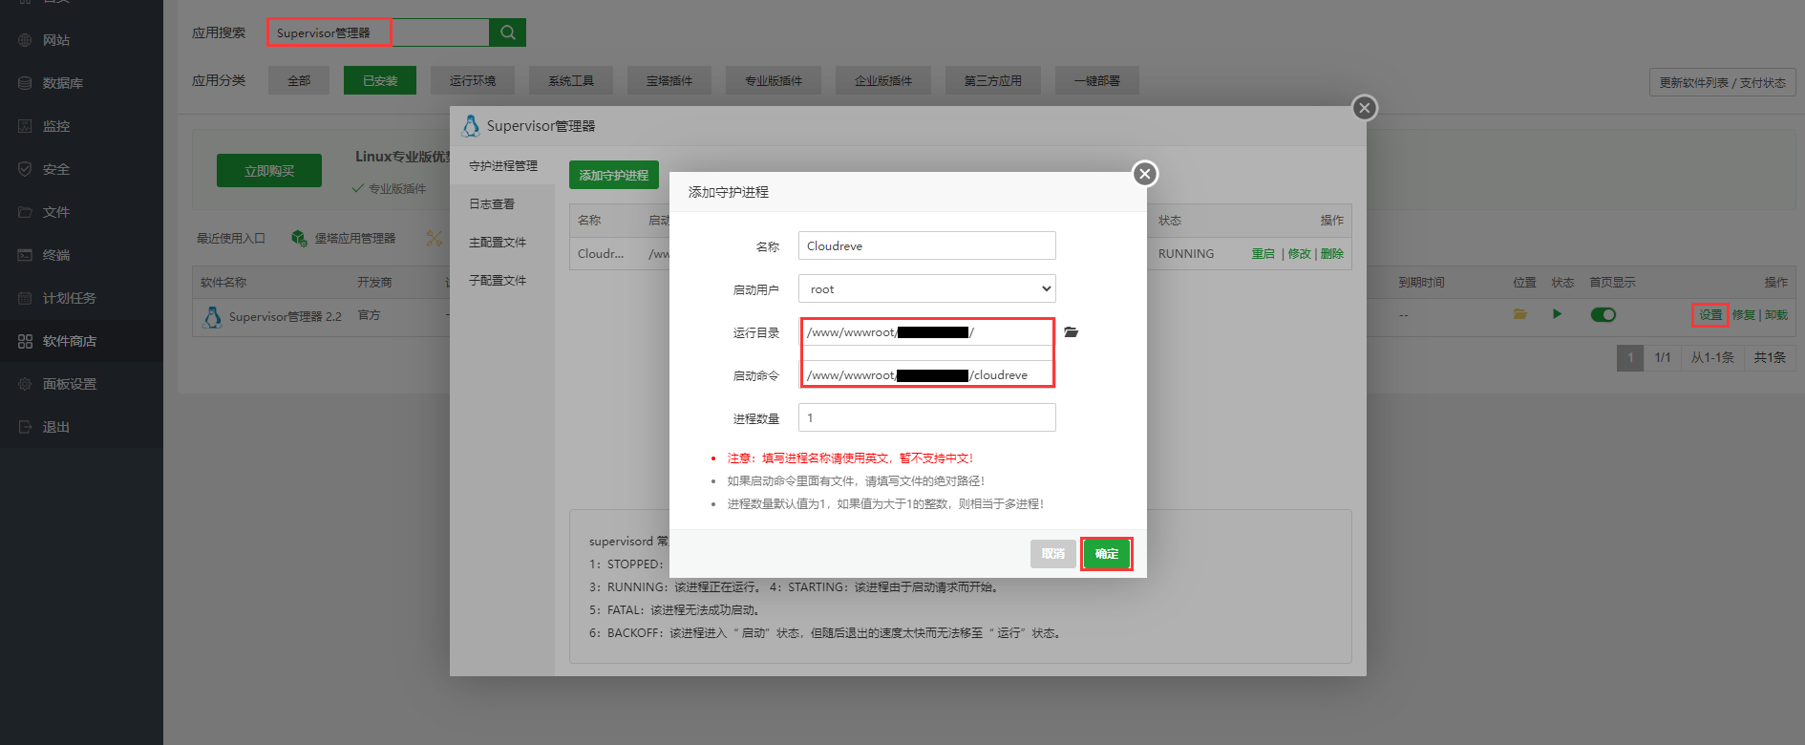
Task: Open 终端 in the sidebar
Action: pyautogui.click(x=81, y=255)
